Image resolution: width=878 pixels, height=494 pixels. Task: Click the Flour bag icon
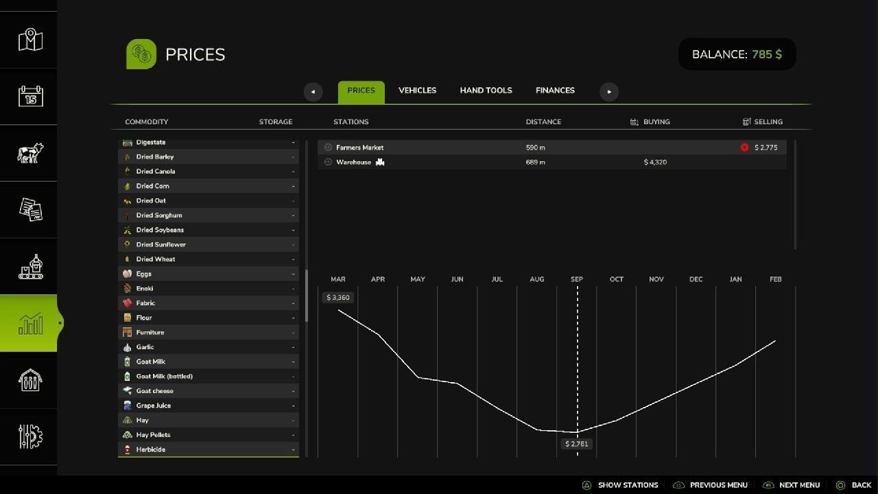127,318
